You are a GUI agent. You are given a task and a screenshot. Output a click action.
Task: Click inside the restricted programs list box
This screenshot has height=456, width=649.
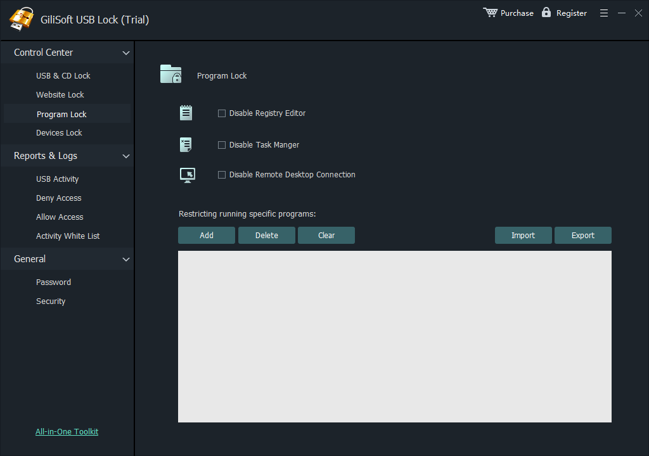(x=395, y=336)
